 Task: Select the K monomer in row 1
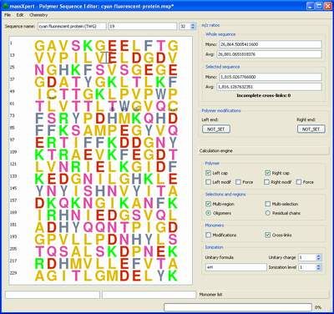click(x=88, y=46)
